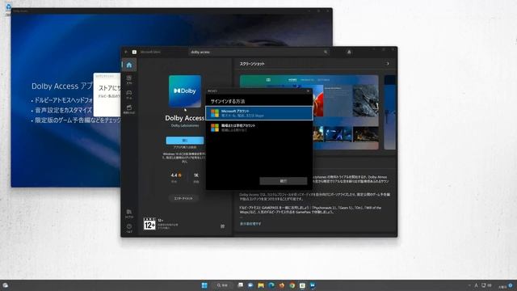
Task: Show hidden system tray icons
Action: [x=469, y=285]
